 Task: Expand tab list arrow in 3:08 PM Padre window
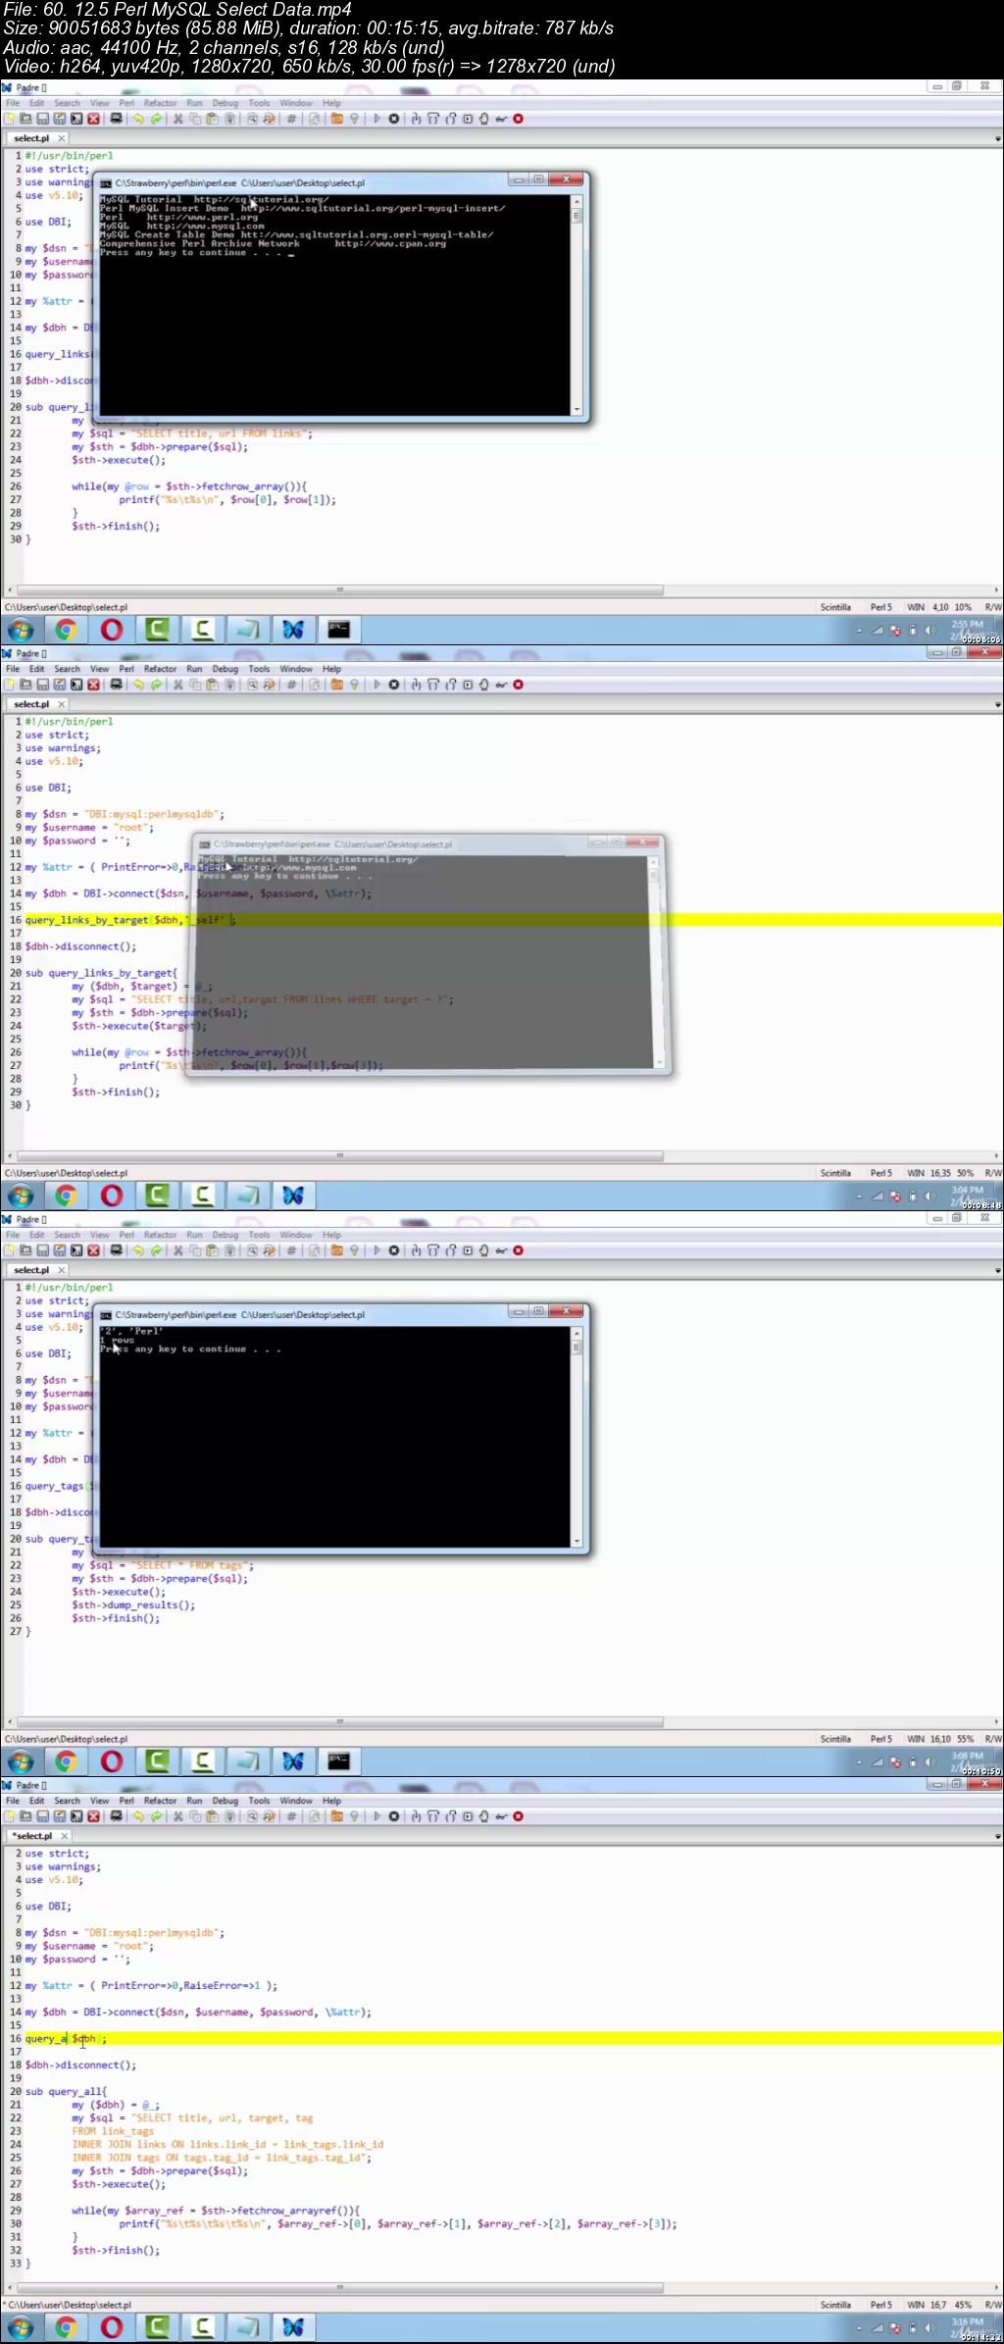[997, 1271]
